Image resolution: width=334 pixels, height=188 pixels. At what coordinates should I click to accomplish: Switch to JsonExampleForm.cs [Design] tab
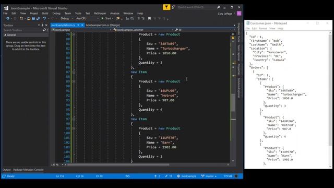point(103,25)
